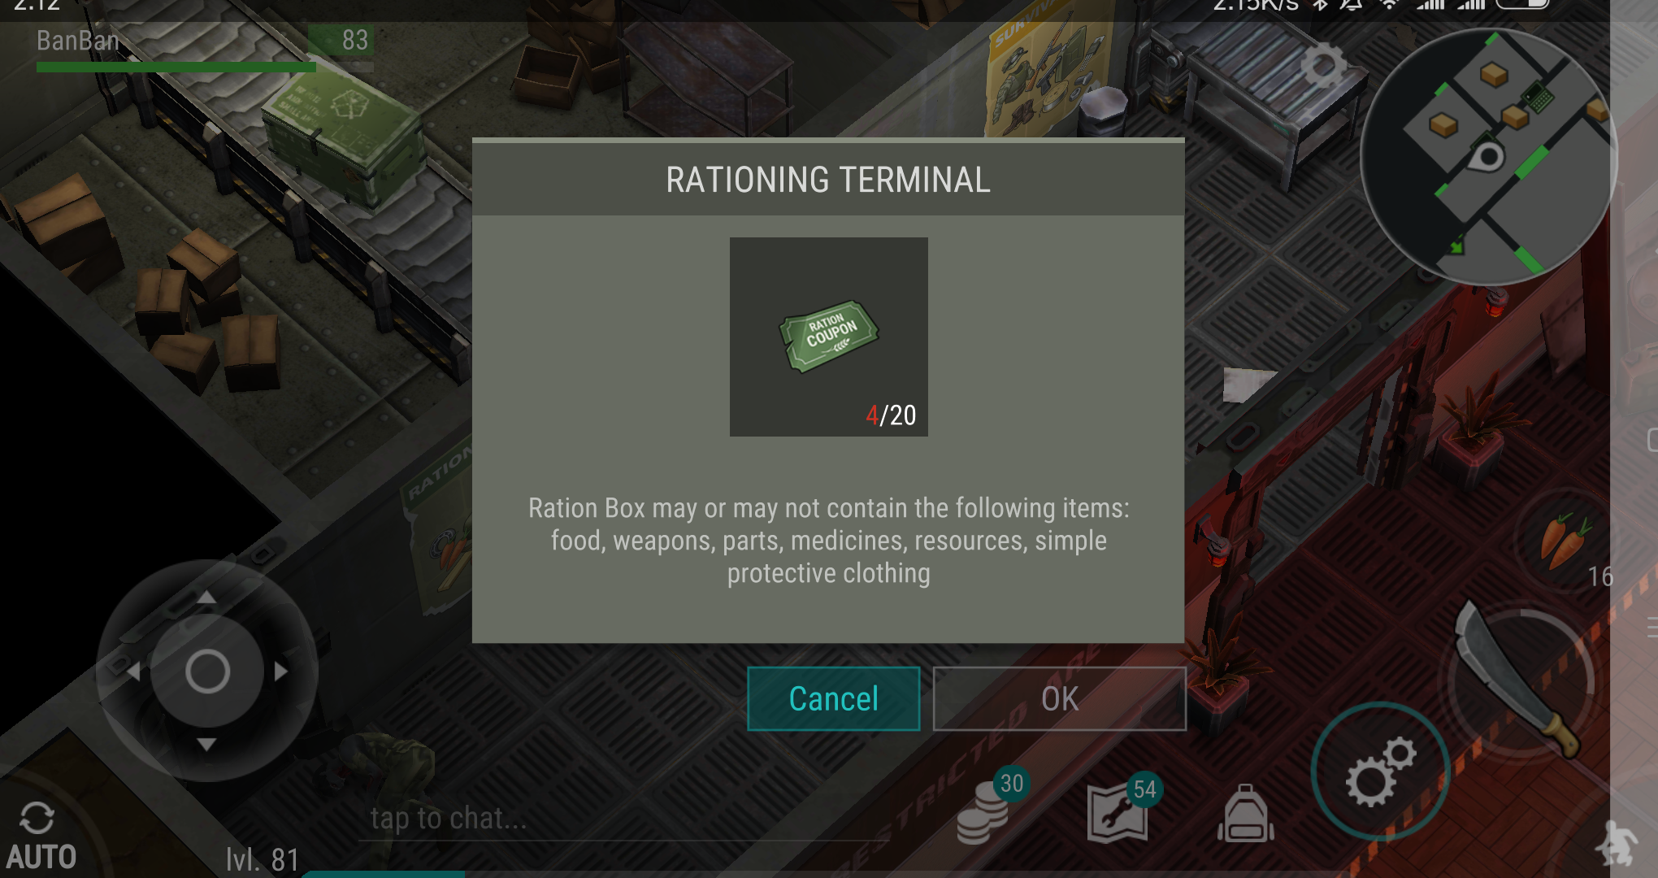Toggle the sneak crouch icon
1658x878 pixels.
[1617, 845]
